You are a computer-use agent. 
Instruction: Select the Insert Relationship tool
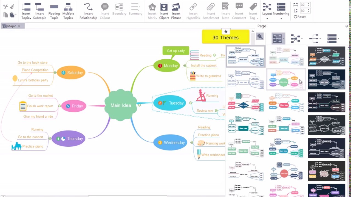pos(88,7)
